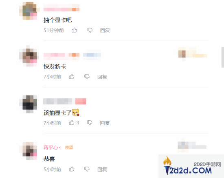
Task: Open avatar of the 该抽显卡了 commenter
Action: click(28, 104)
